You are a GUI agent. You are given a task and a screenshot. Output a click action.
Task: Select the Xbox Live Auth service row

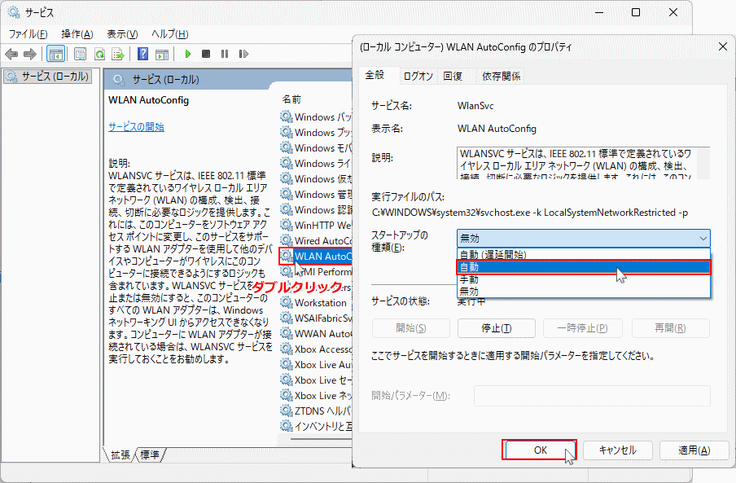coord(316,365)
